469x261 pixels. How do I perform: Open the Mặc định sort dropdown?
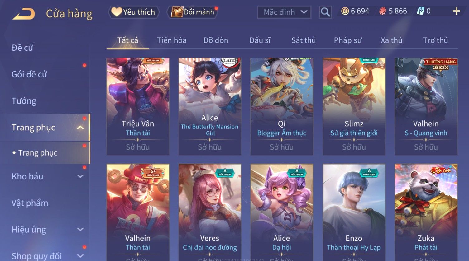tap(284, 12)
